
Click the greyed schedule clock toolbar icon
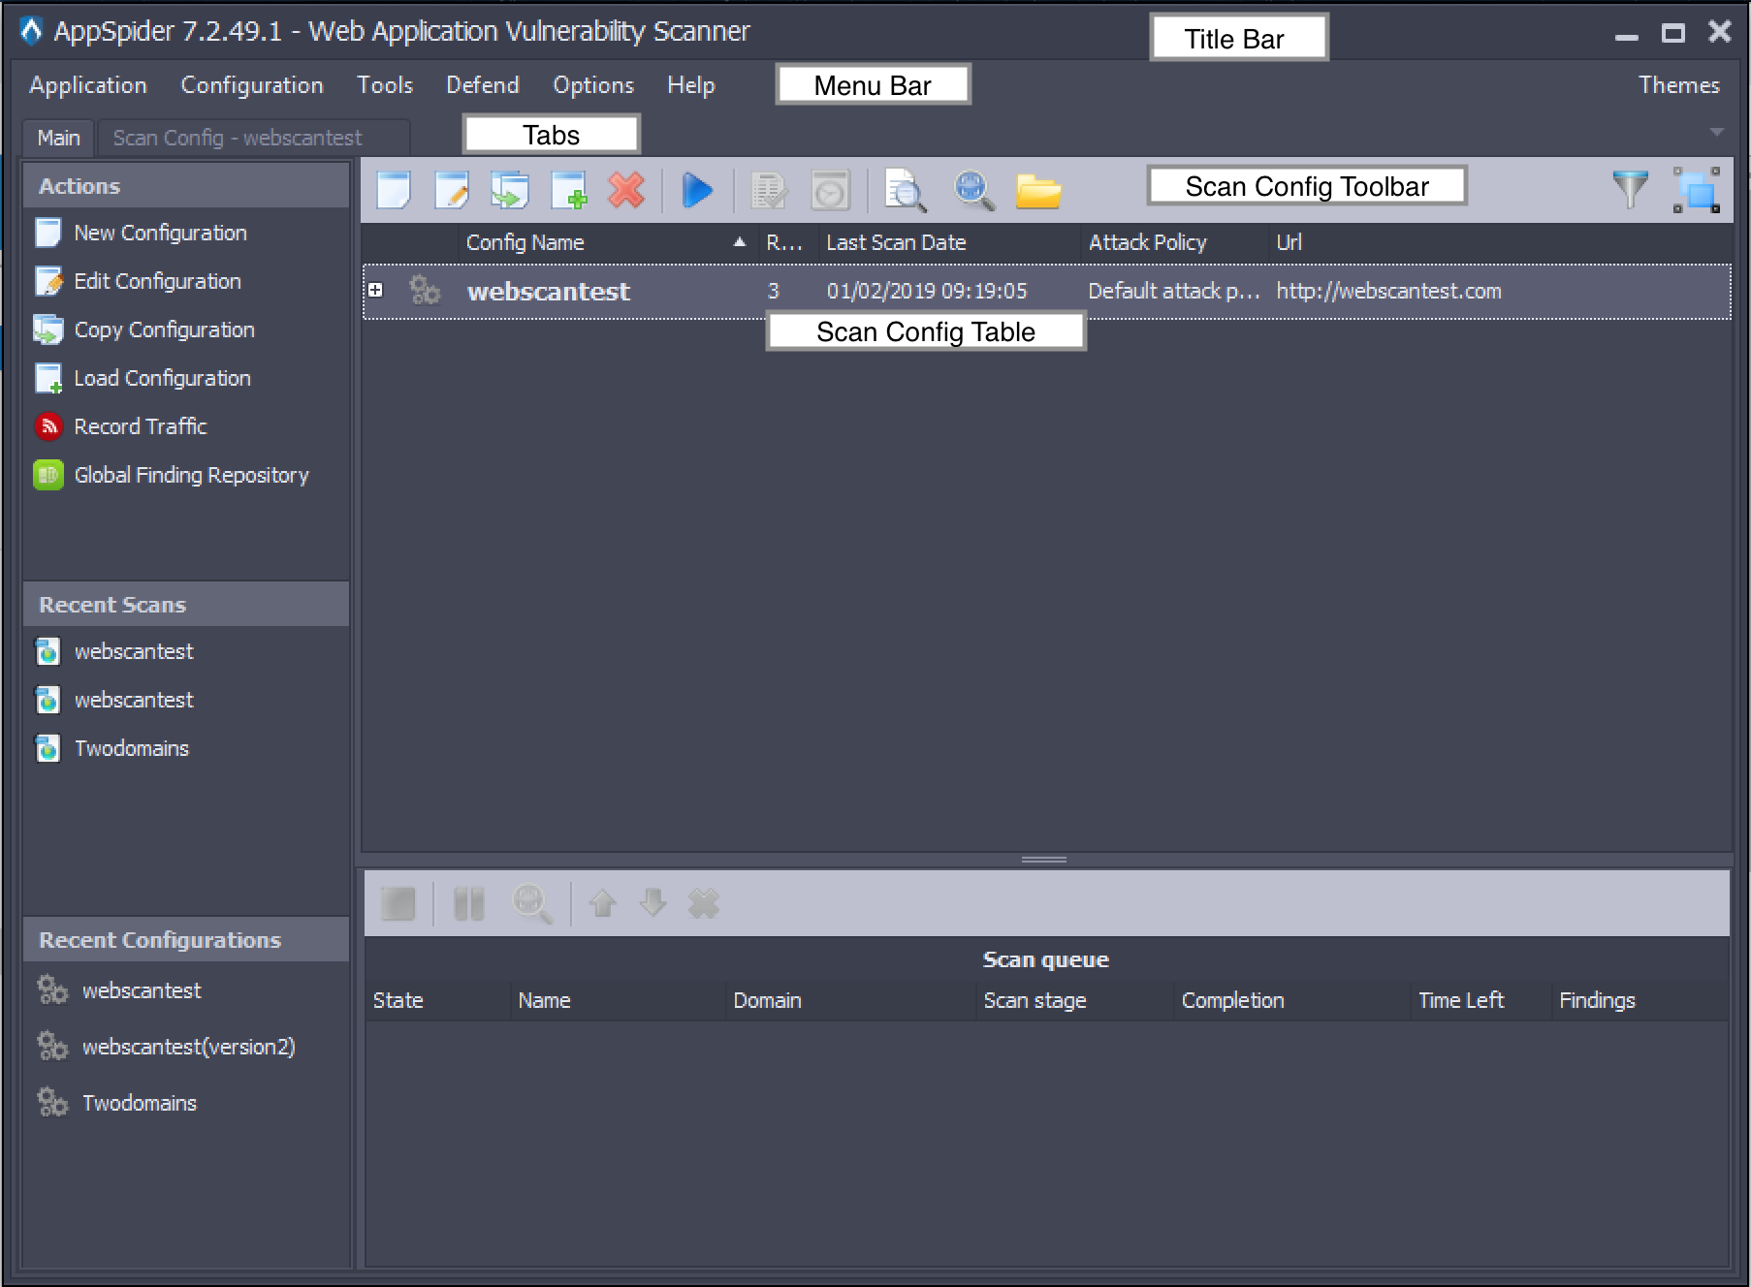(x=830, y=191)
